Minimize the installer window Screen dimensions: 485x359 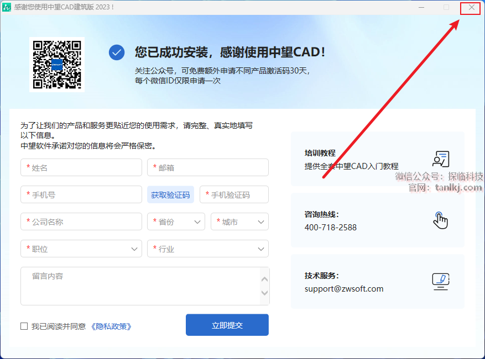coord(421,7)
